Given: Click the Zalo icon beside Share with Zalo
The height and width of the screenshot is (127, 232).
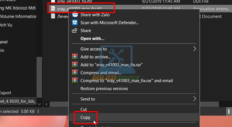Looking at the screenshot, I should [x=75, y=15].
